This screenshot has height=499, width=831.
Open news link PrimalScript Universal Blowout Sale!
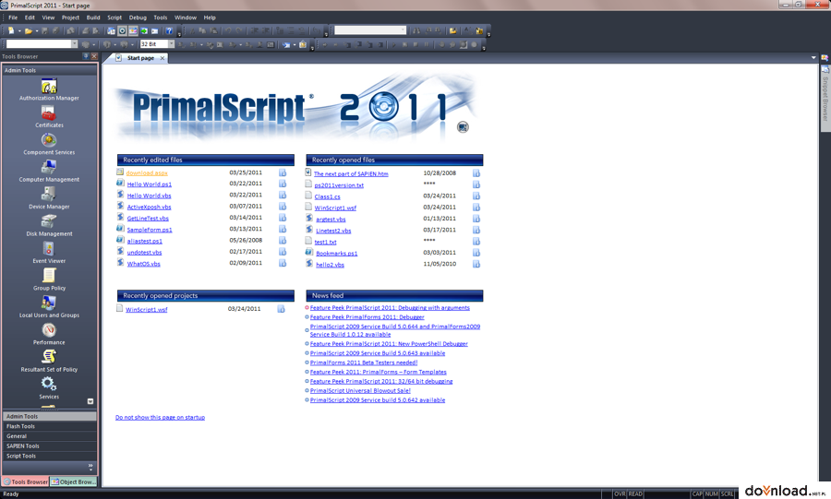pyautogui.click(x=360, y=391)
